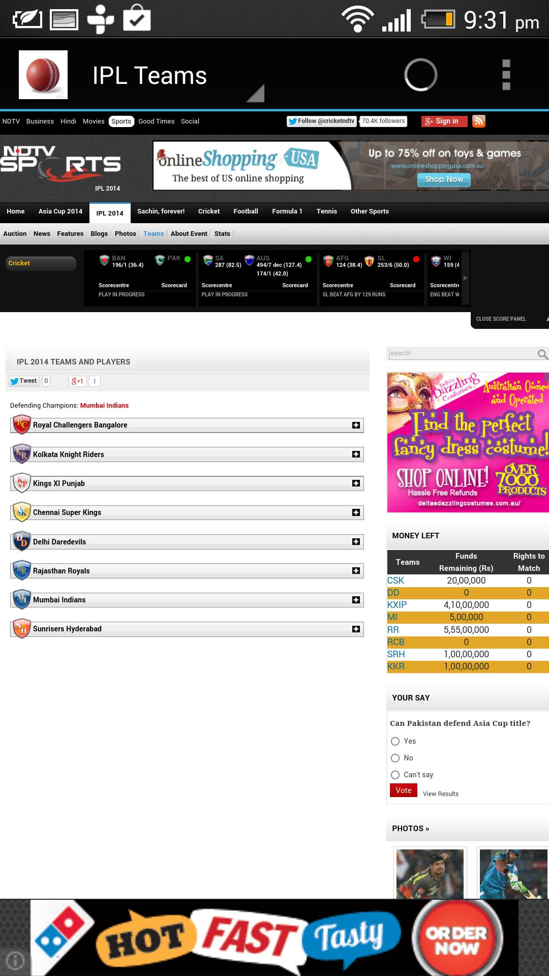The width and height of the screenshot is (549, 976).
Task: Open the Football tab
Action: (x=246, y=211)
